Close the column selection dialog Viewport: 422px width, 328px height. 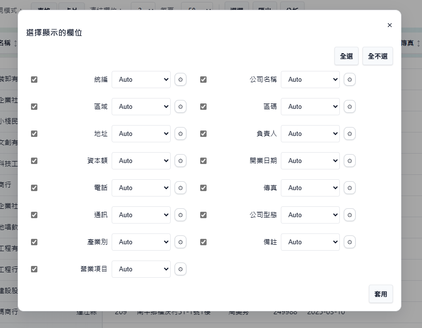tap(390, 25)
